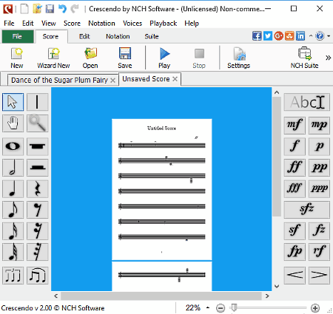
Task: Select the quarter rest tool
Action: [37, 189]
